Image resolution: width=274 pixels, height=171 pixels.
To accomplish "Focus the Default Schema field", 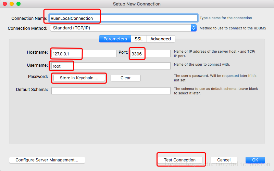I will click(111, 91).
